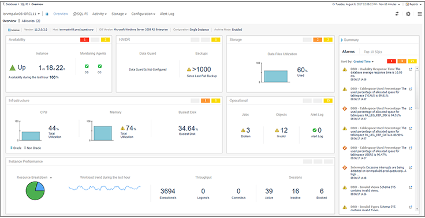Image resolution: width=425 pixels, height=218 pixels.
Task: Open the Alert Log menu item
Action: 167,14
